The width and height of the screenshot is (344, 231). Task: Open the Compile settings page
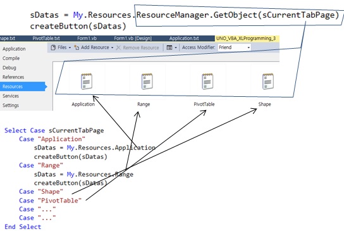[11, 58]
